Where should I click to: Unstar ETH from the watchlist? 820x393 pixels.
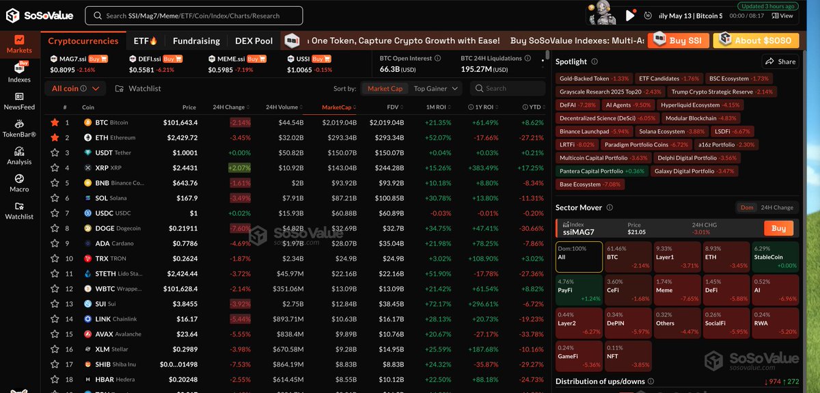tap(55, 137)
